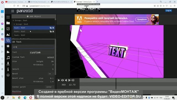Open the effects starburst panel icon
Viewport: 177px width, 100px height.
8,46
